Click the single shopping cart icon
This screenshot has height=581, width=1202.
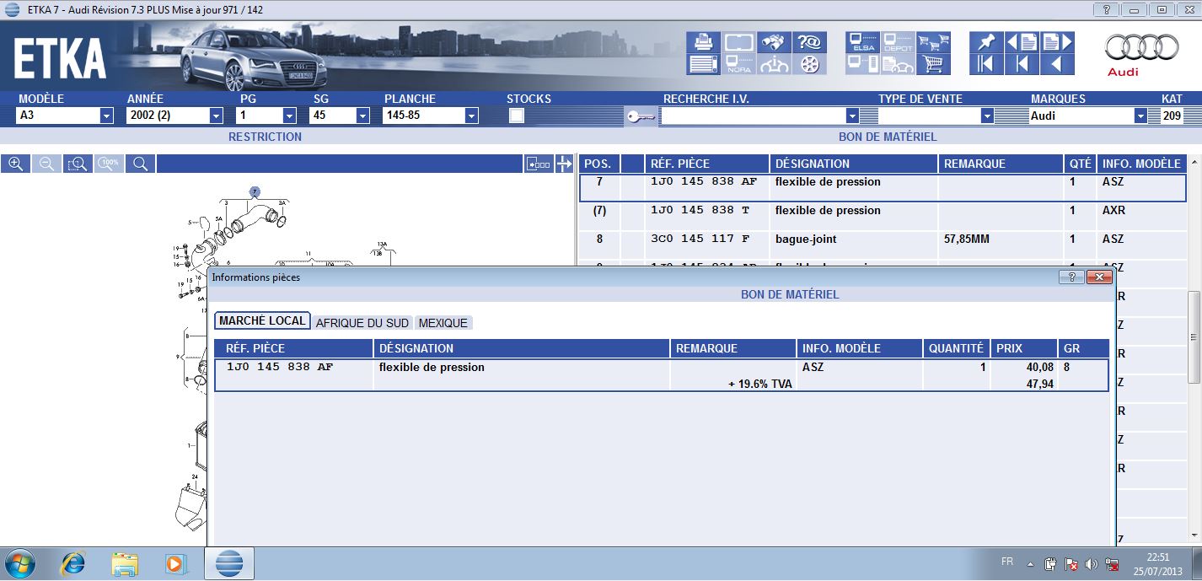(x=934, y=64)
